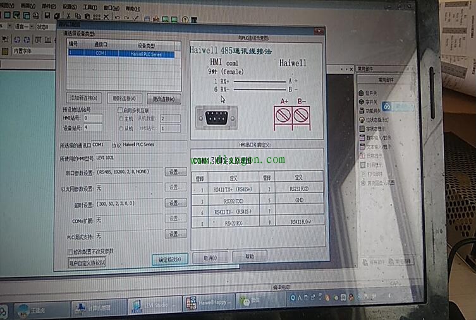Open the 帮助(H) menu
Image resolution: width=476 pixels, height=320 pixels.
pos(133,8)
